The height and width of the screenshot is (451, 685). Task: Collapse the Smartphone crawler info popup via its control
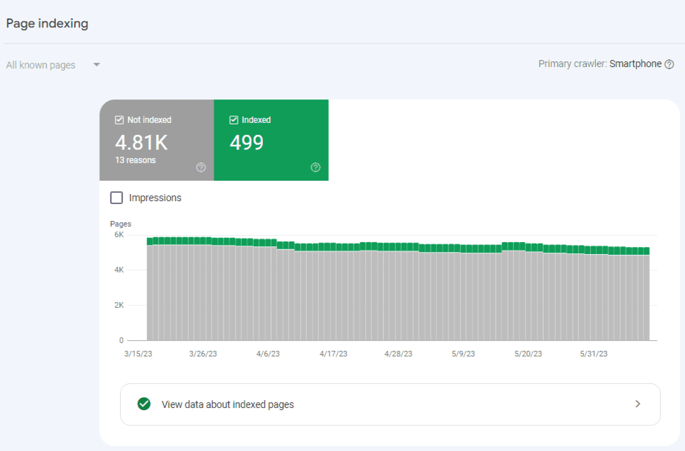point(669,64)
